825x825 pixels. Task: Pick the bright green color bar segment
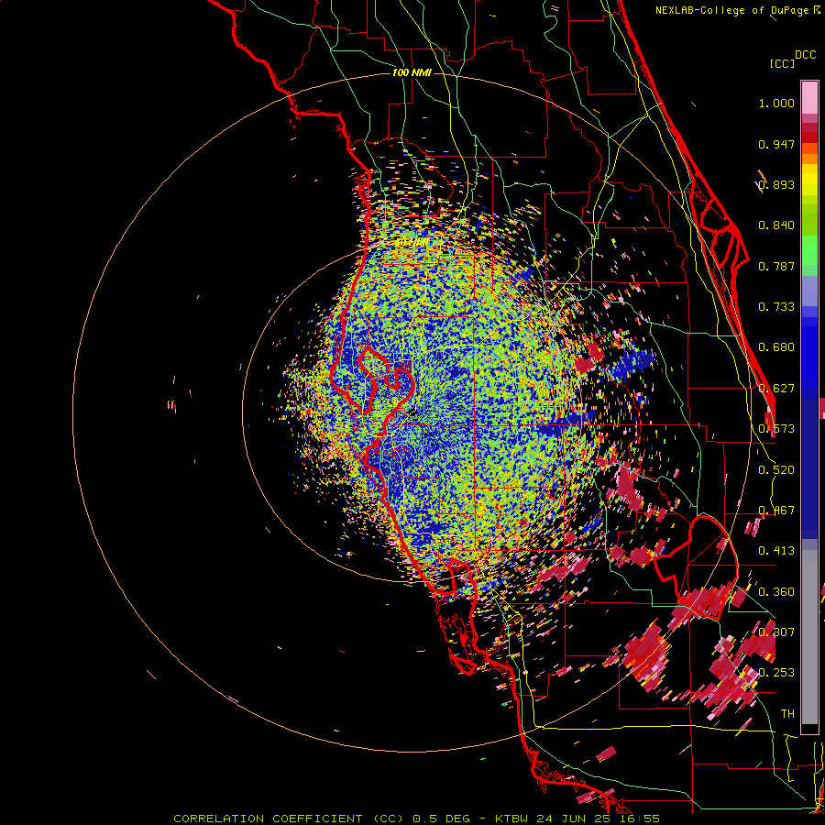[809, 250]
